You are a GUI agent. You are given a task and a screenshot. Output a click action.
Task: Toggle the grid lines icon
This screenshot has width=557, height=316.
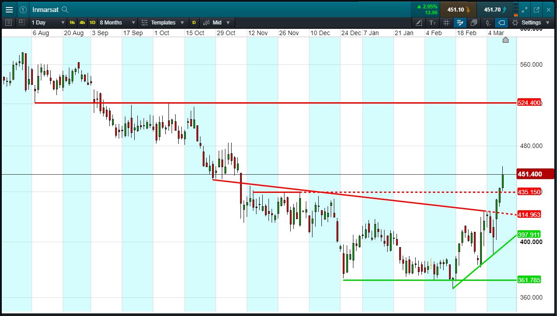446,22
